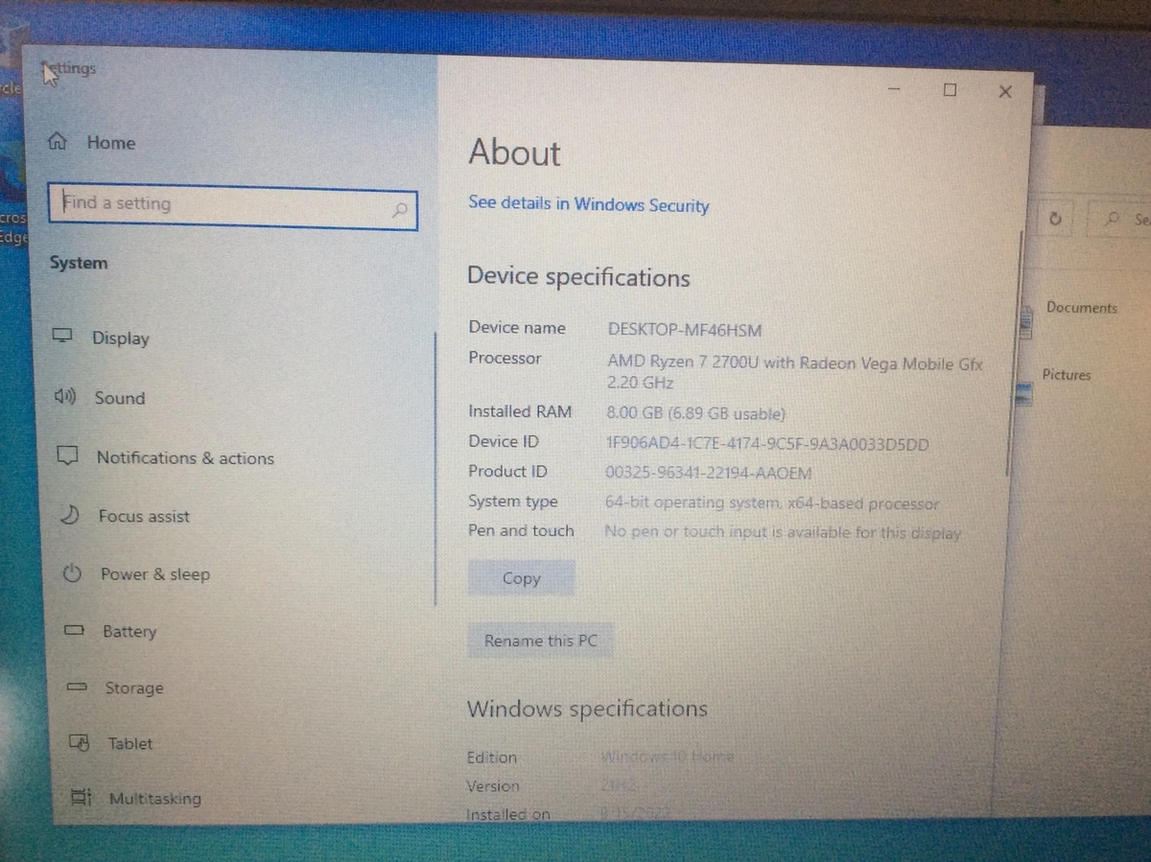Select the Battery icon in the sidebar
The height and width of the screenshot is (862, 1151).
[74, 631]
